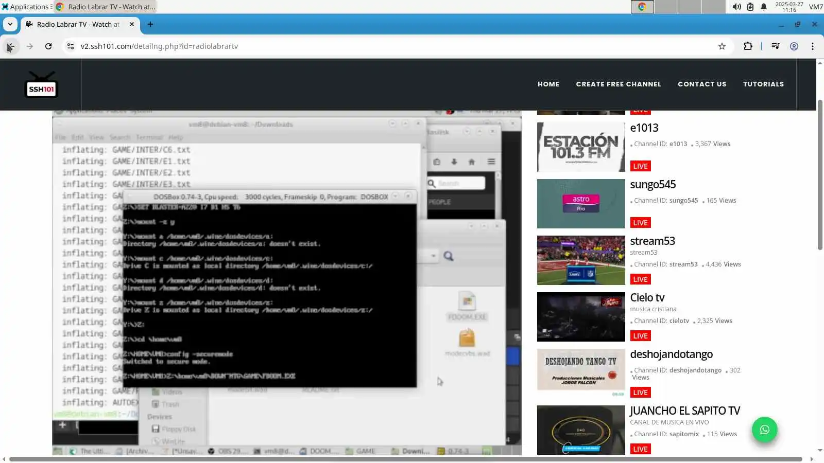824x463 pixels.
Task: Click the "Channel ID: sungo545" text
Action: (x=666, y=201)
